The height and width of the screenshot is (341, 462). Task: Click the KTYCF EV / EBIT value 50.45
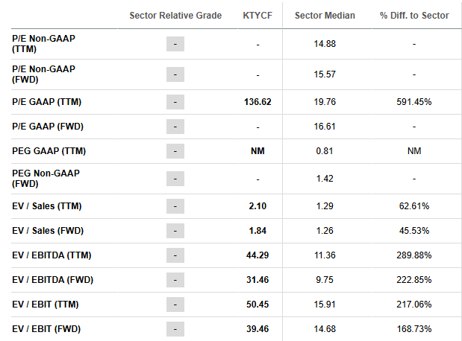257,305
